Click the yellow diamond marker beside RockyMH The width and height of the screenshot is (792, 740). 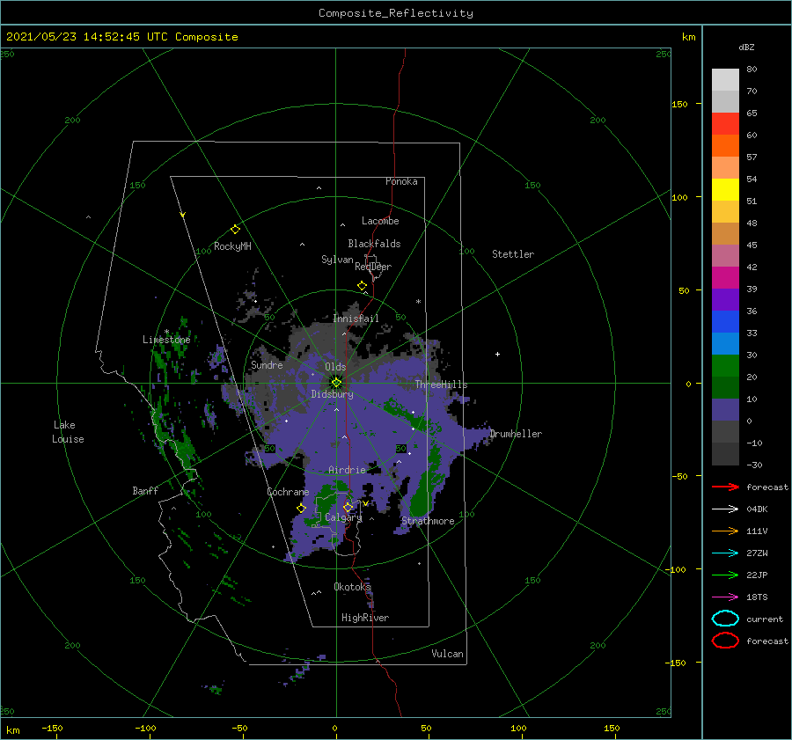[235, 230]
